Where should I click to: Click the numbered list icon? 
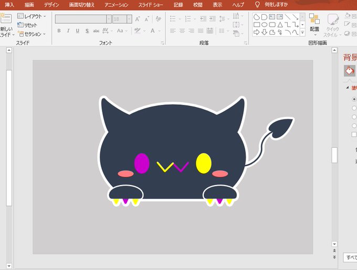pyautogui.click(x=188, y=19)
